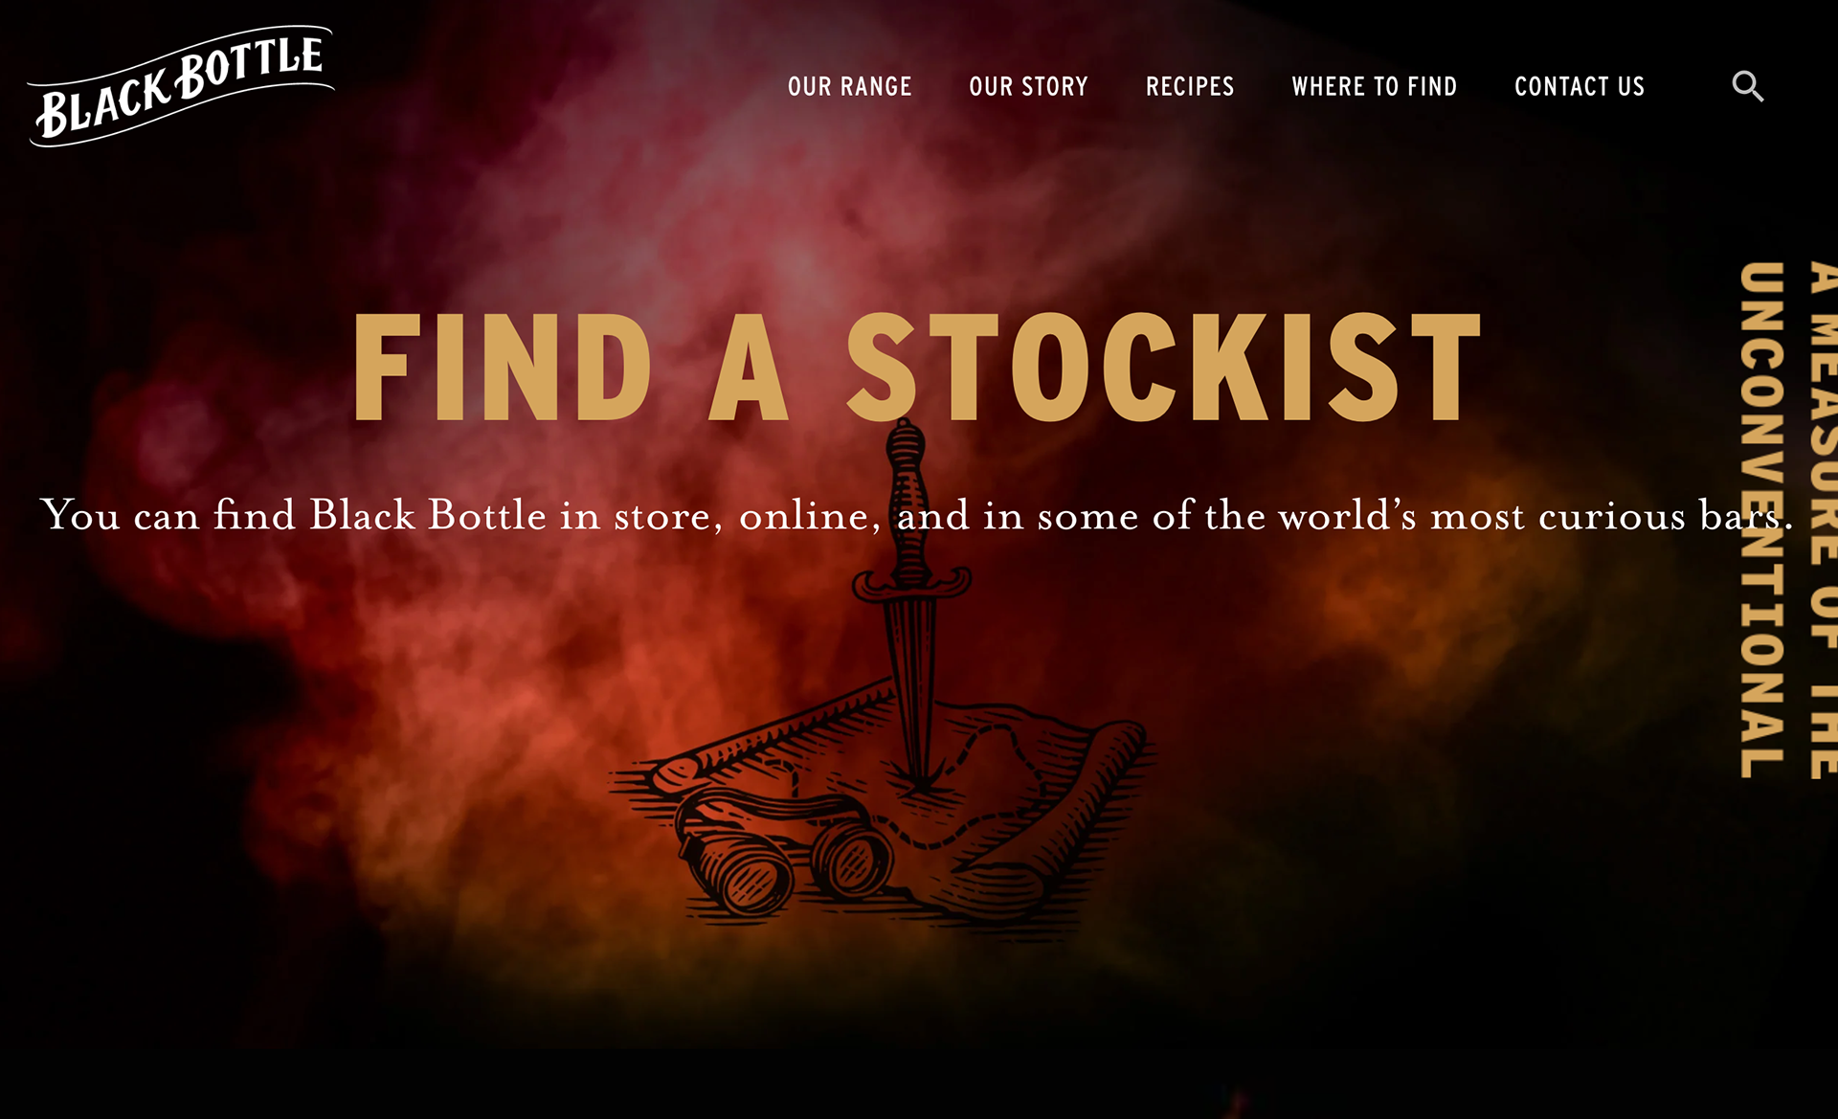The image size is (1838, 1119).
Task: Open the Our Range menu
Action: click(x=849, y=86)
